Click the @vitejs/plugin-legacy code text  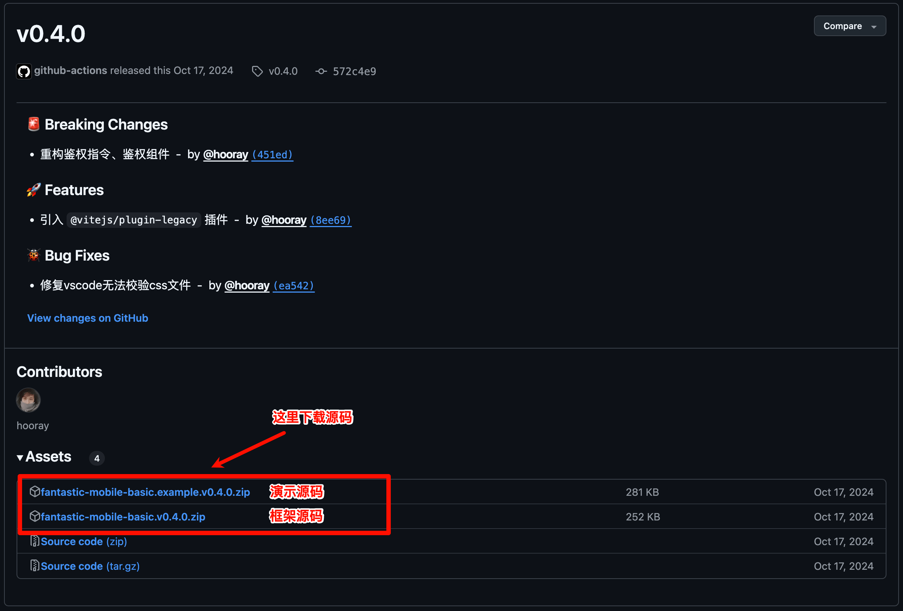(x=134, y=220)
